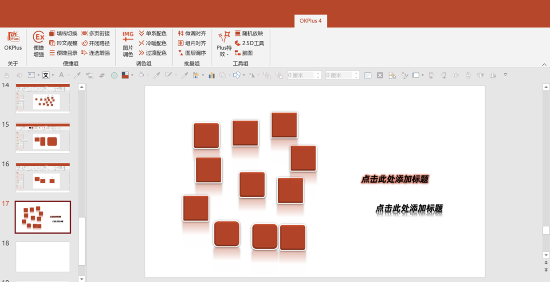This screenshot has height=282, width=550.
Task: Click the green circle color swatch
Action: 114,75
